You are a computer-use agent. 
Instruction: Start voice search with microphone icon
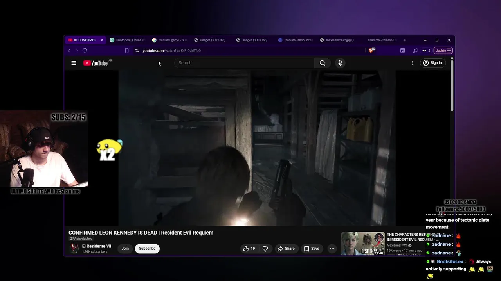[340, 63]
